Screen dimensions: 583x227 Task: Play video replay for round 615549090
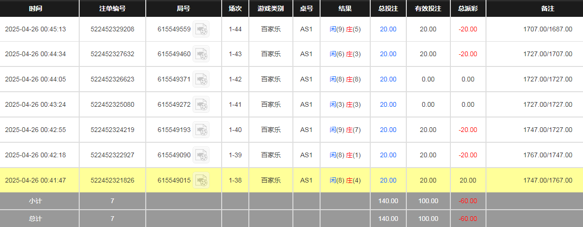201,155
